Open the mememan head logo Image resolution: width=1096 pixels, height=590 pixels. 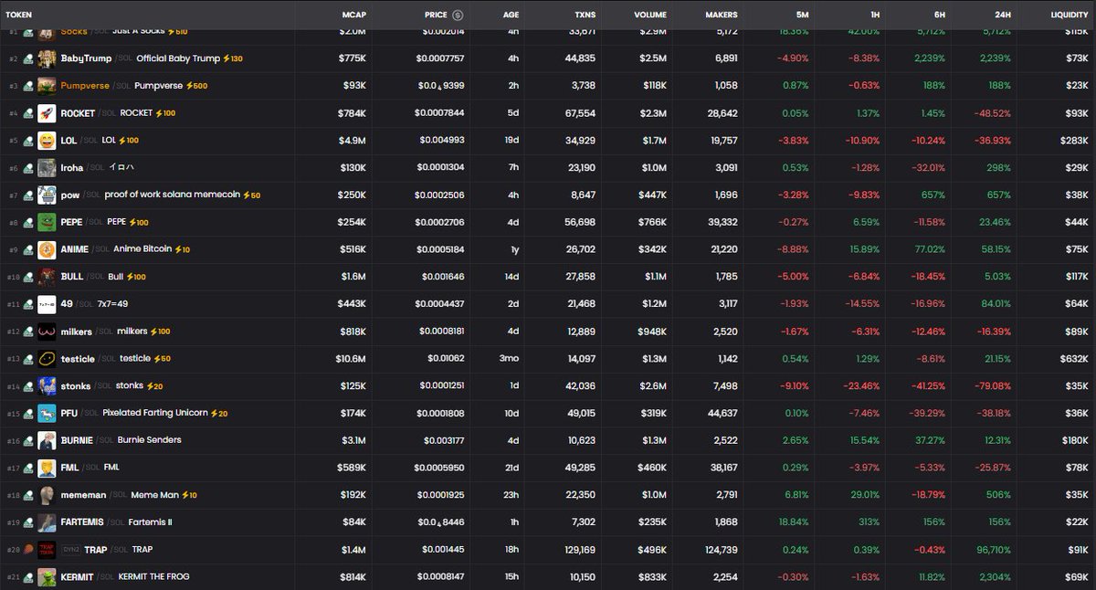click(47, 495)
